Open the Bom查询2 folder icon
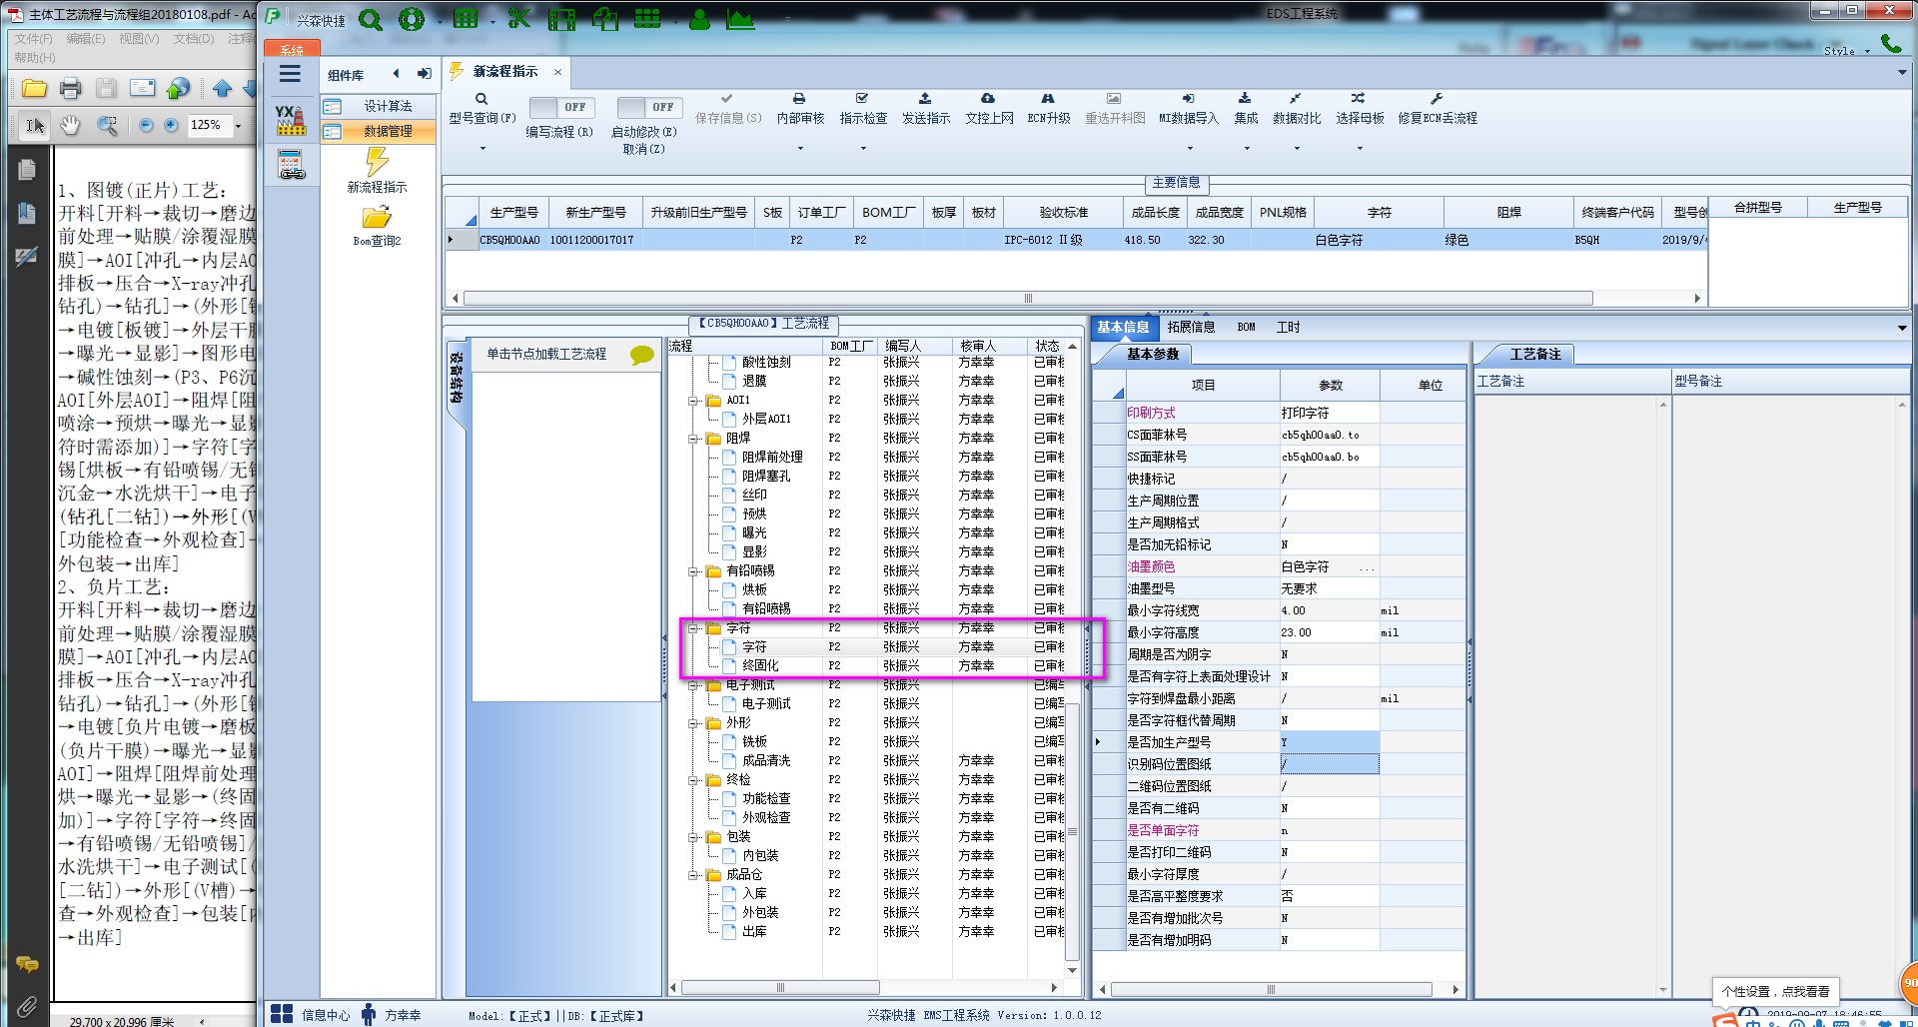Image resolution: width=1918 pixels, height=1027 pixels. click(377, 218)
